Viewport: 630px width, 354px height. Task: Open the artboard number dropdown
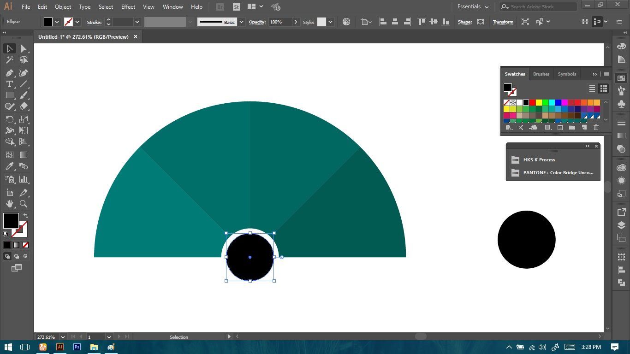point(109,337)
